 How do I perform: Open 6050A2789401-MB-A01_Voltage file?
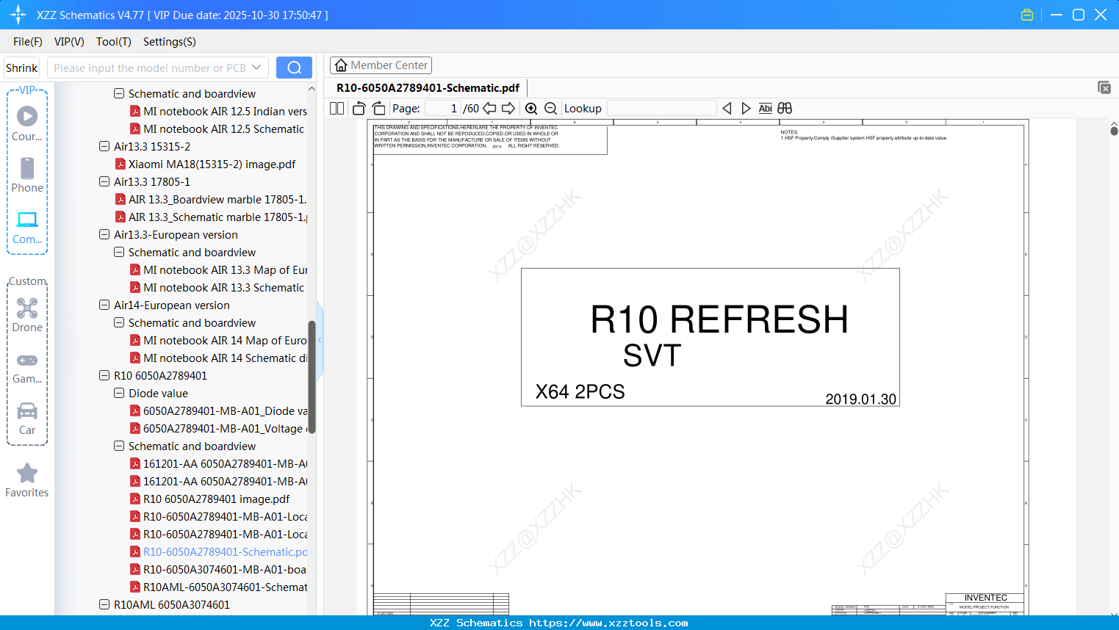(226, 428)
